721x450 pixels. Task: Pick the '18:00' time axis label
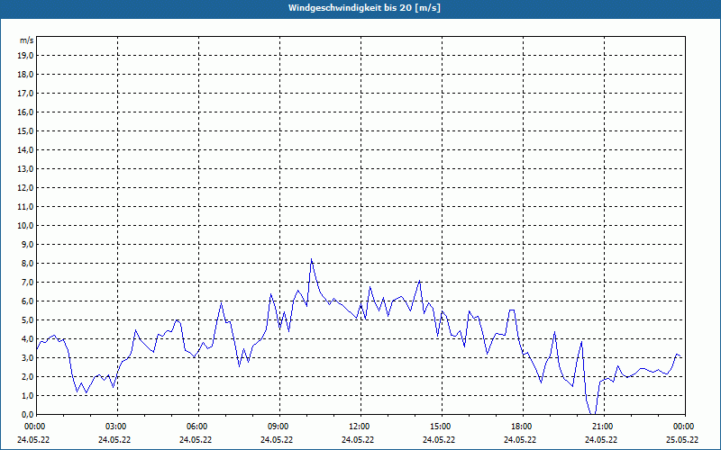pos(523,427)
